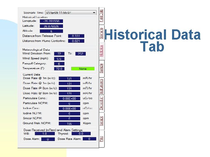Screen dimensions: 210x157
Task: Click the Wind Speed value field
Action: 59,59
